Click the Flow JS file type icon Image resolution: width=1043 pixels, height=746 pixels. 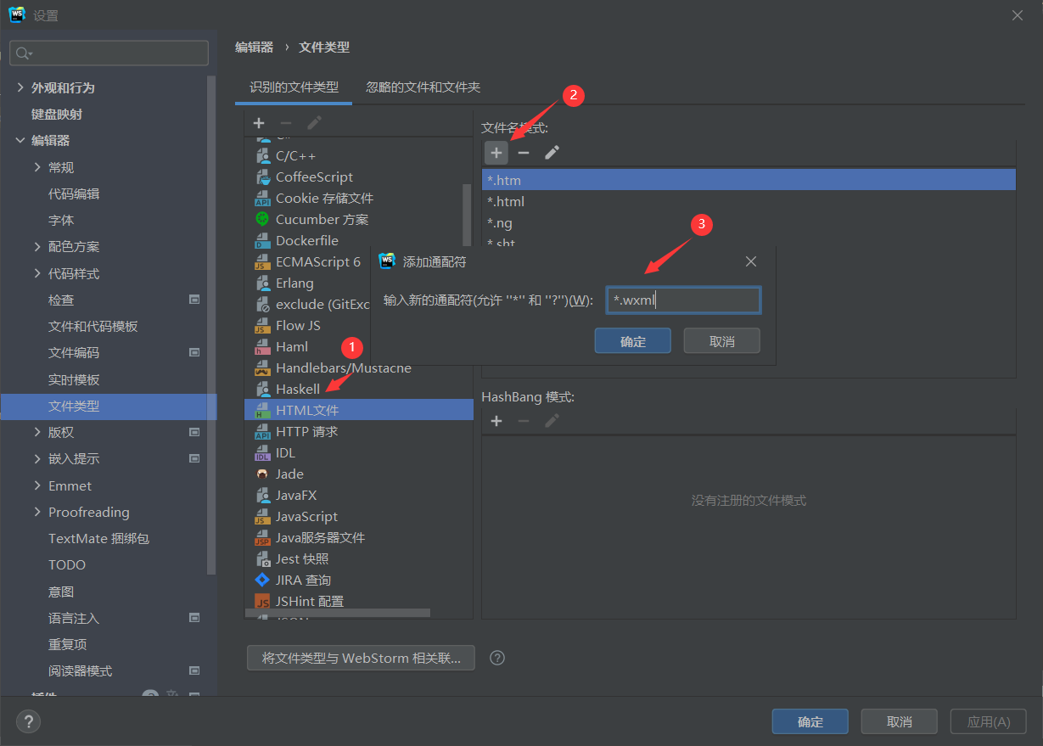[x=262, y=326]
